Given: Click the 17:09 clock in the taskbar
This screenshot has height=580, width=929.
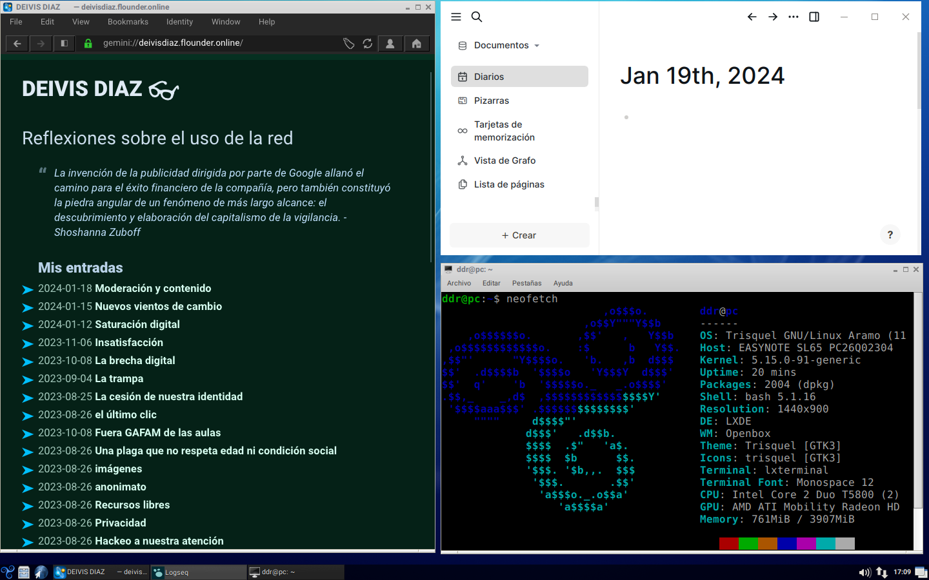Looking at the screenshot, I should tap(902, 572).
